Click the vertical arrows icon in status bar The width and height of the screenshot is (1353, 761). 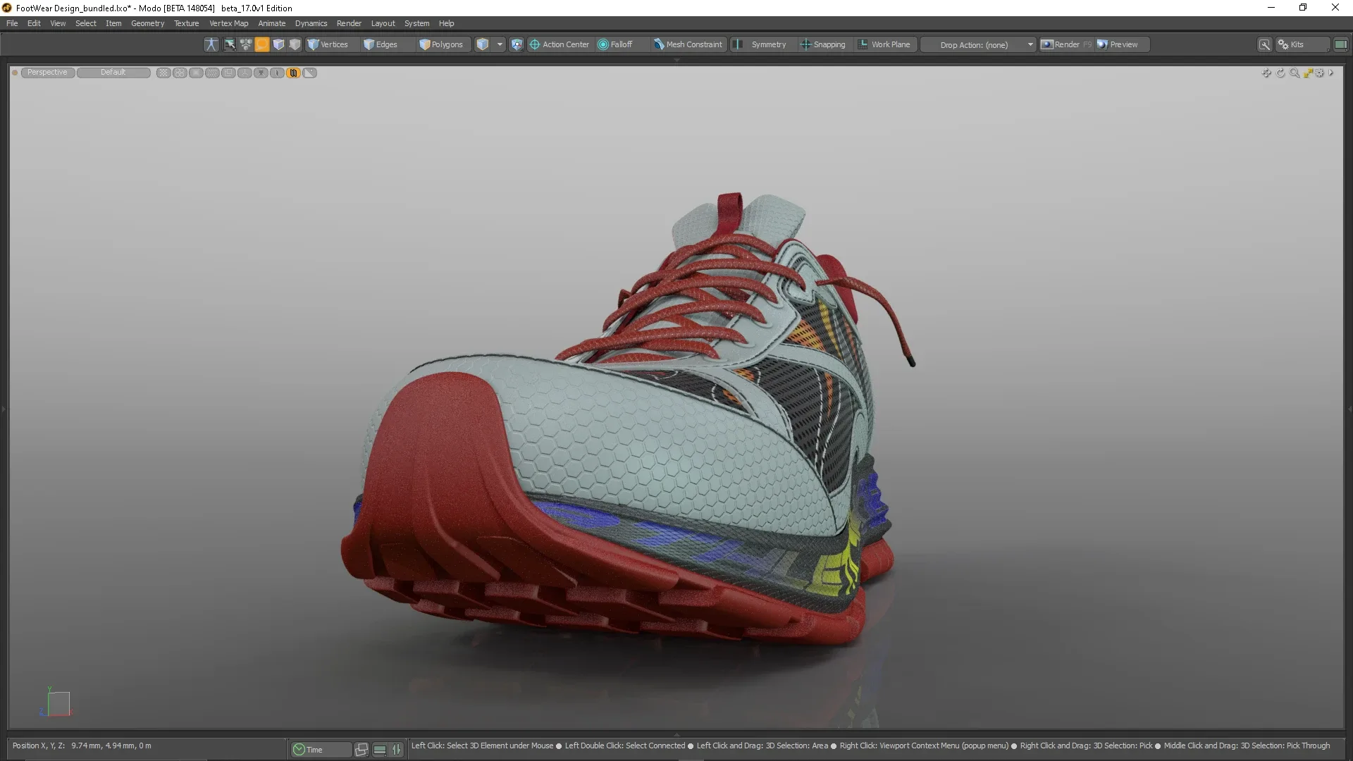tap(397, 750)
